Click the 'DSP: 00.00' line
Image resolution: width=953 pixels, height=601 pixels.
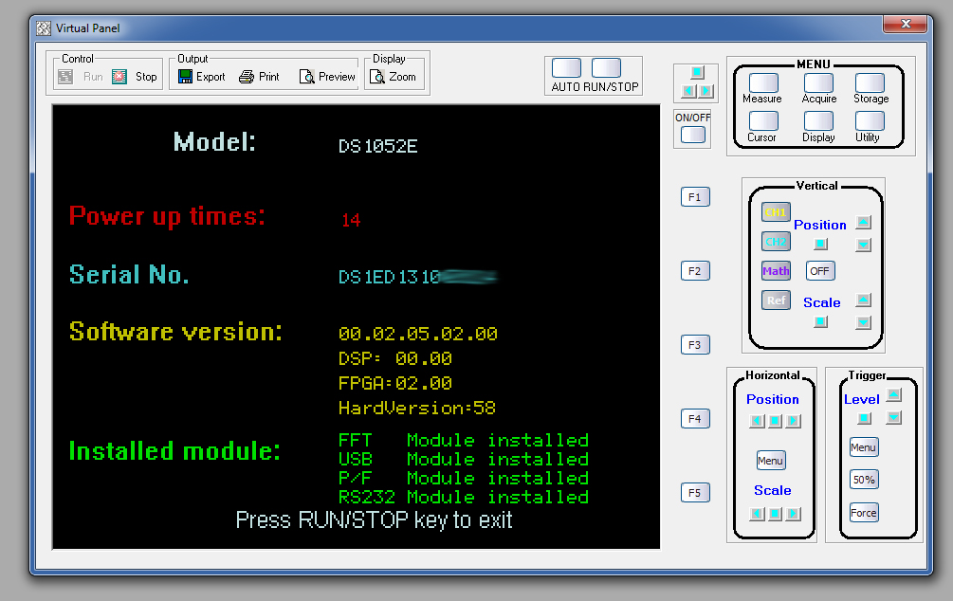click(x=395, y=358)
